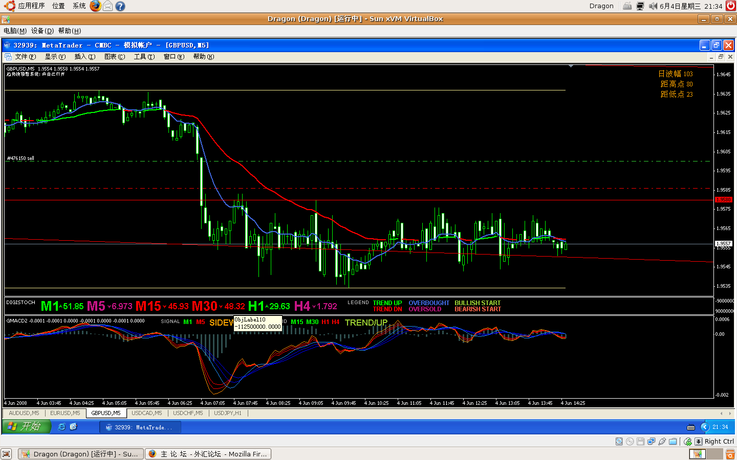Click the chart shift triangle marker at top
737x460 pixels.
coord(571,66)
